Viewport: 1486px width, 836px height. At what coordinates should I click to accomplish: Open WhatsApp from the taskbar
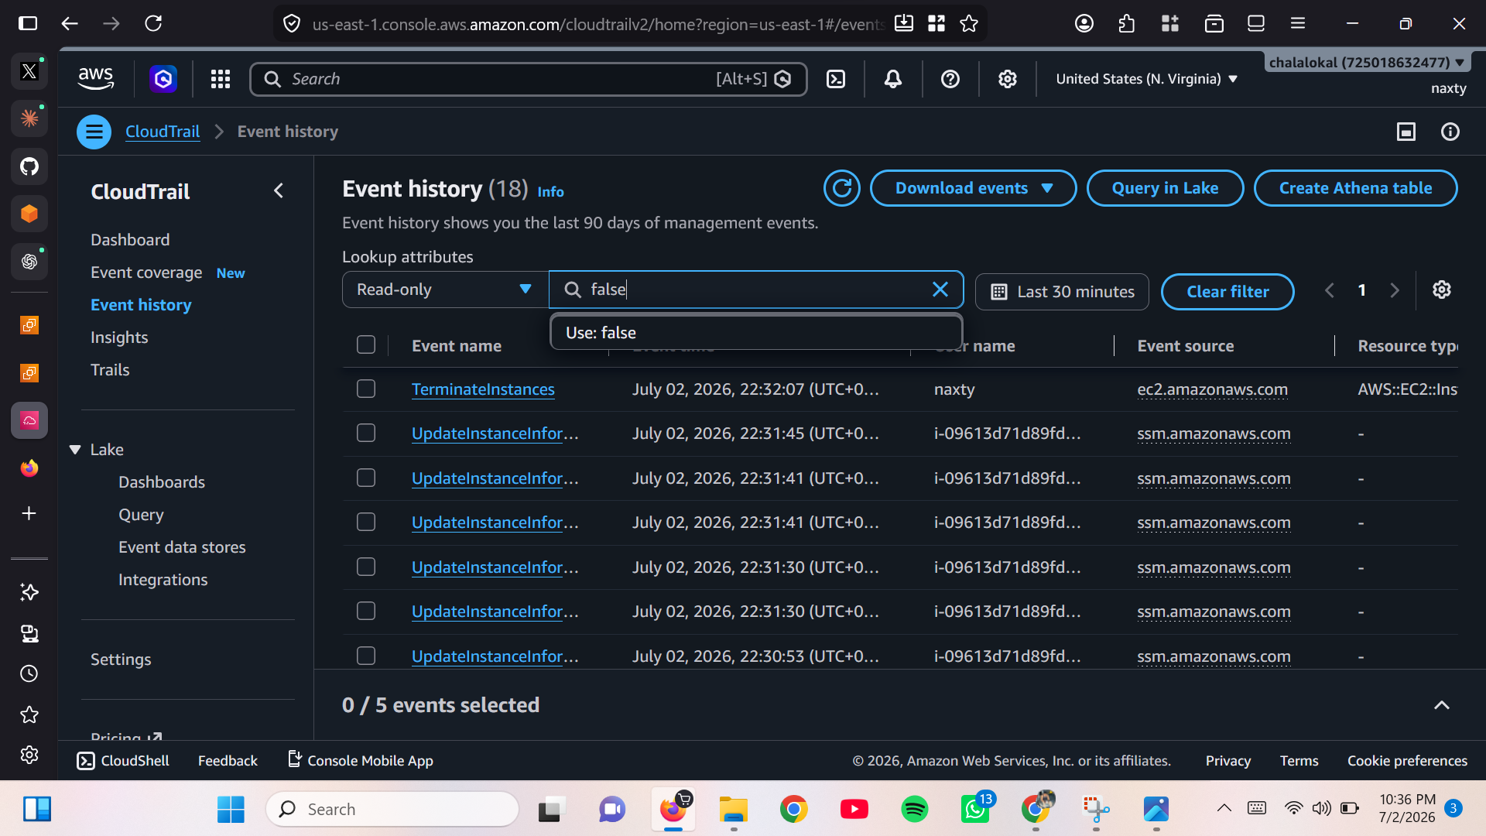click(975, 810)
